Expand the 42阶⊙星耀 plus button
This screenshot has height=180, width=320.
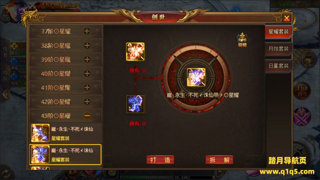pos(87,101)
